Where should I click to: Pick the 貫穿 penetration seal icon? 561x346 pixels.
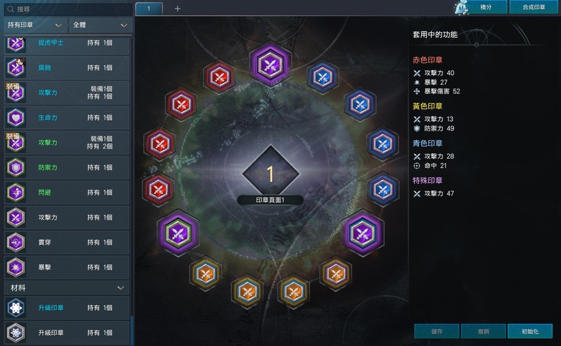[16, 242]
